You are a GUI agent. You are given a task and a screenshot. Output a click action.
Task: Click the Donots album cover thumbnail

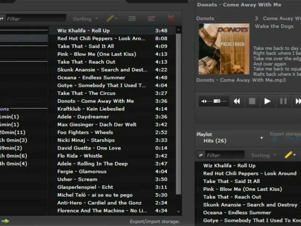click(x=224, y=49)
